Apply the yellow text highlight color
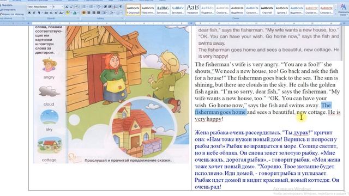Image resolution: width=349 pixels, height=196 pixels. pos(68,13)
